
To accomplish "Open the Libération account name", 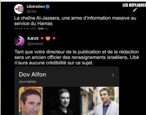I will pyautogui.click(x=36, y=7).
